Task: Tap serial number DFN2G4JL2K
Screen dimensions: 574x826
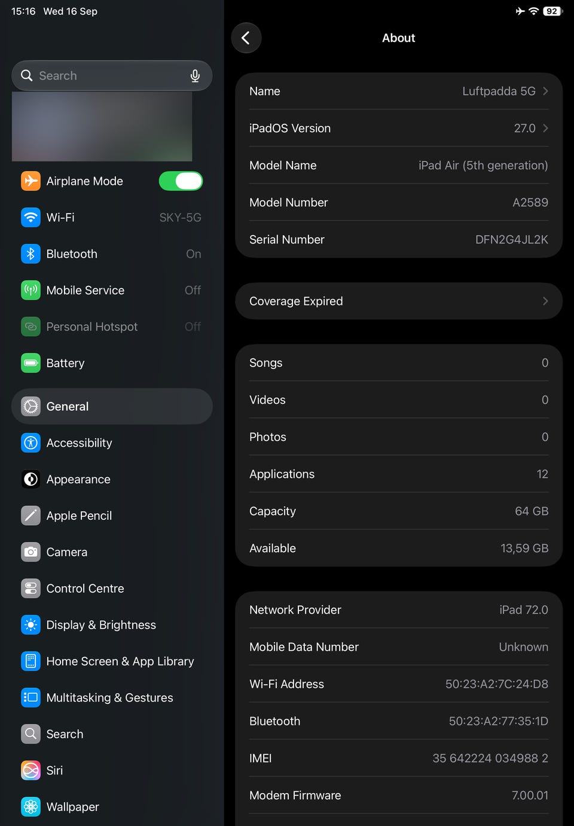Action: [512, 239]
